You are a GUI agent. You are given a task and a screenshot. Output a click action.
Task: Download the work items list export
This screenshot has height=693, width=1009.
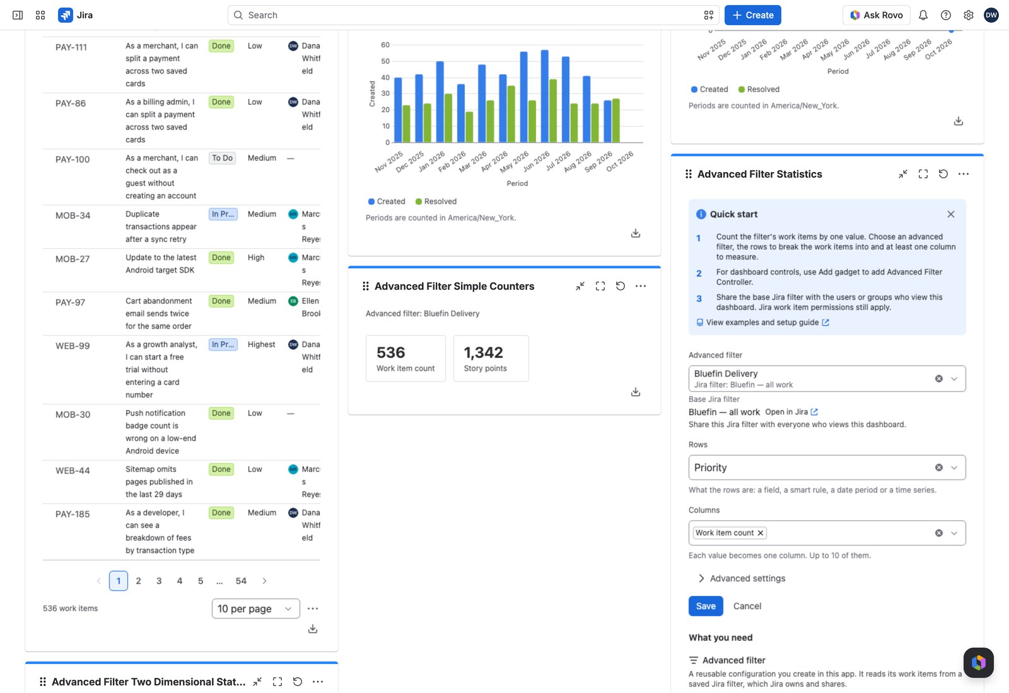tap(313, 629)
